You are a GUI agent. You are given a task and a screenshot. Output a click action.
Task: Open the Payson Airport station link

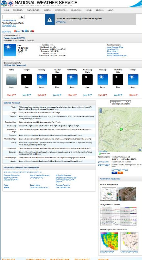pos(14,38)
